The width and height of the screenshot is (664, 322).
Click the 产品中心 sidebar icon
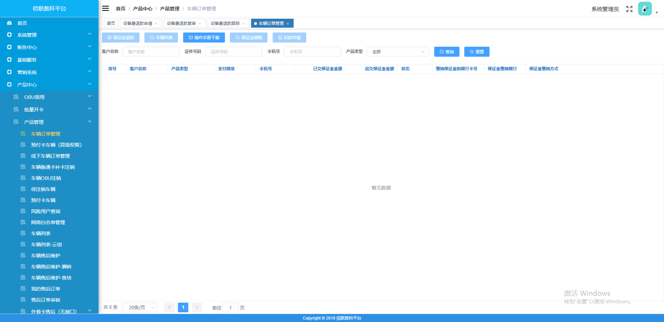tap(9, 84)
